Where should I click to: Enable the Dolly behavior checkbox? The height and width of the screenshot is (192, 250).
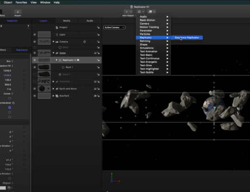35,48
